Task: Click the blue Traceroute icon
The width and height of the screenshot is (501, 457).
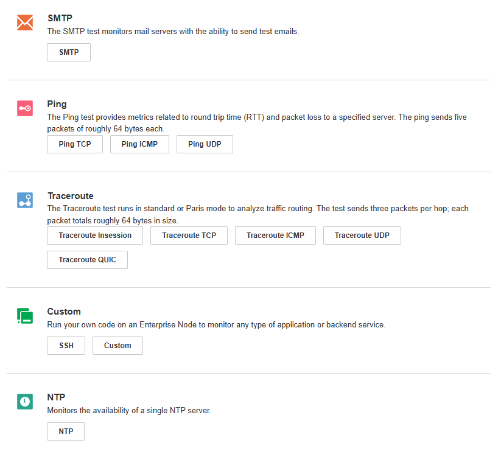Action: (x=25, y=200)
